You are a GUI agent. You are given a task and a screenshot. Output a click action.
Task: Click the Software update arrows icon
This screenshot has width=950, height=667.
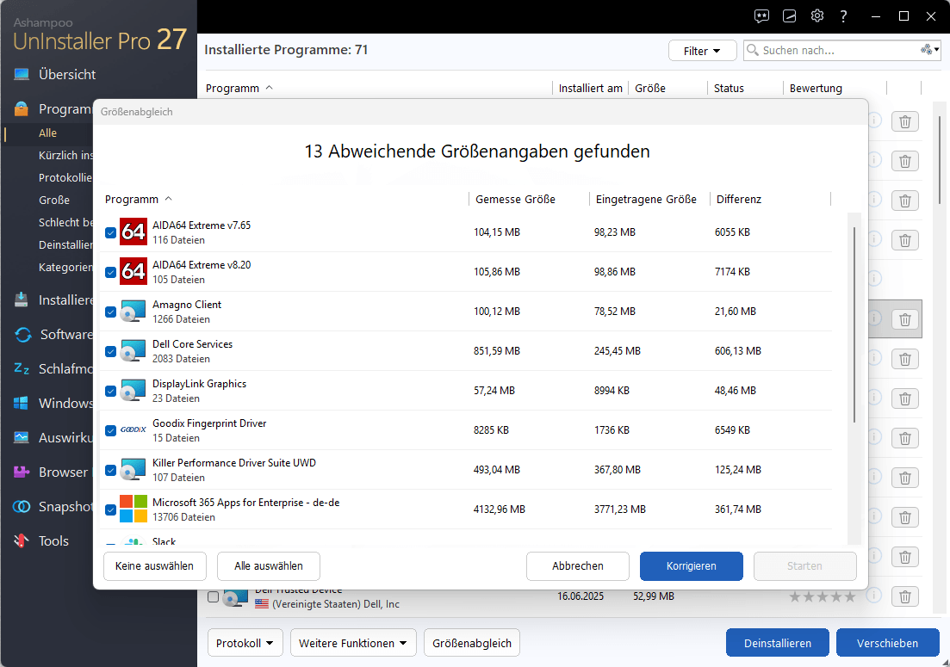(22, 334)
